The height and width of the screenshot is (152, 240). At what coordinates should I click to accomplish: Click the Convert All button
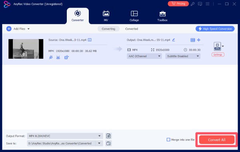click(217, 140)
